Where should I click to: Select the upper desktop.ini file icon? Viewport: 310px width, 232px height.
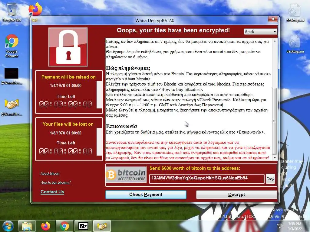(x=295, y=12)
